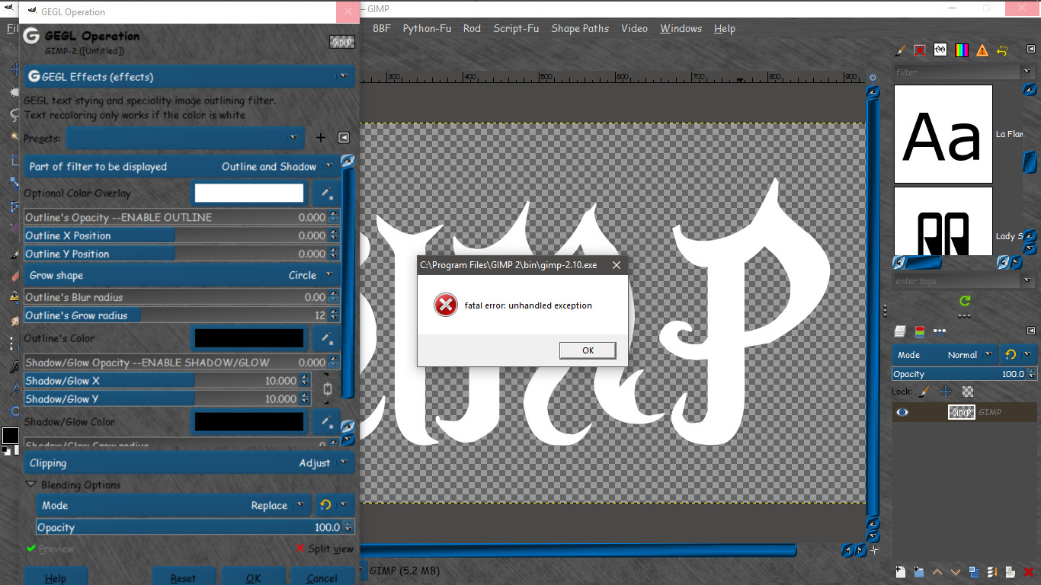Click the Optional Color Overlay white swatch

point(249,193)
